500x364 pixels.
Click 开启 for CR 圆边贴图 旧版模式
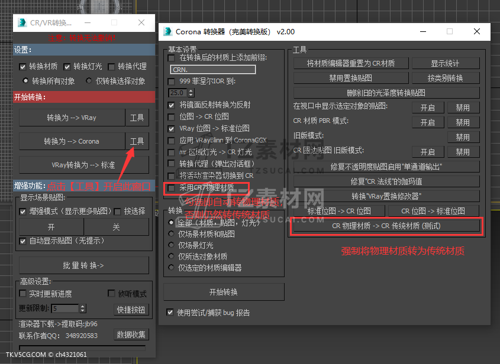(428, 152)
